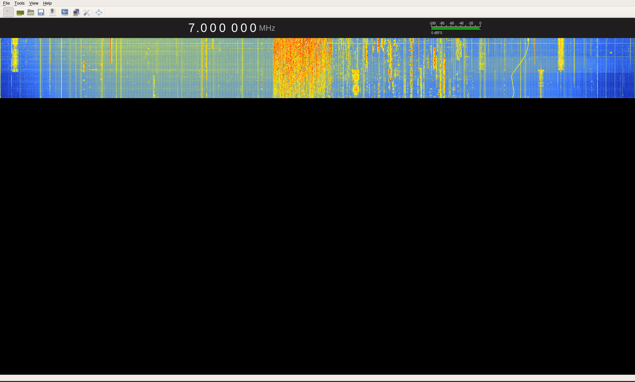Open the View menu

coord(34,3)
